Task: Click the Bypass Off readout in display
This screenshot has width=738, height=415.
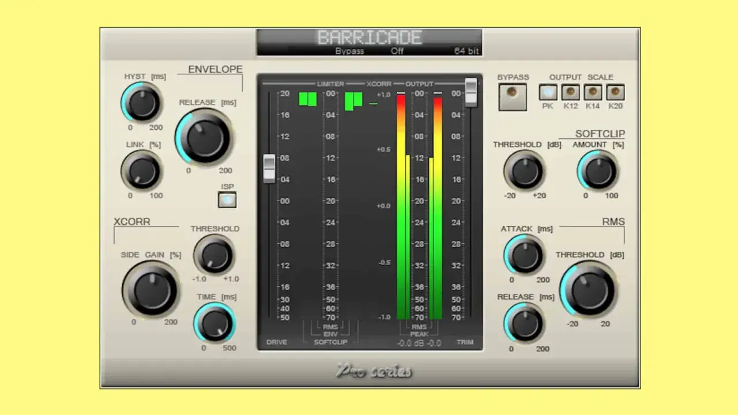Action: point(370,51)
